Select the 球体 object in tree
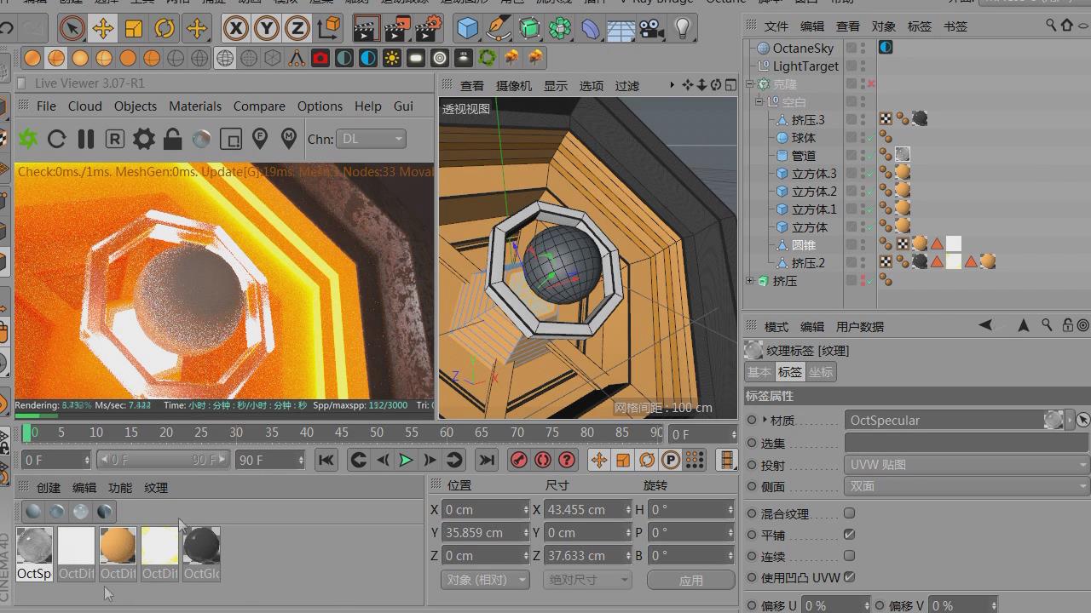The width and height of the screenshot is (1091, 613). [803, 138]
